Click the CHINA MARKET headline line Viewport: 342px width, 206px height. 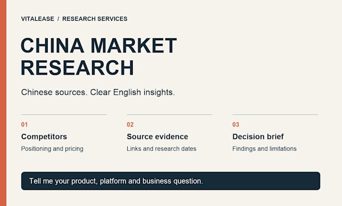pos(99,45)
